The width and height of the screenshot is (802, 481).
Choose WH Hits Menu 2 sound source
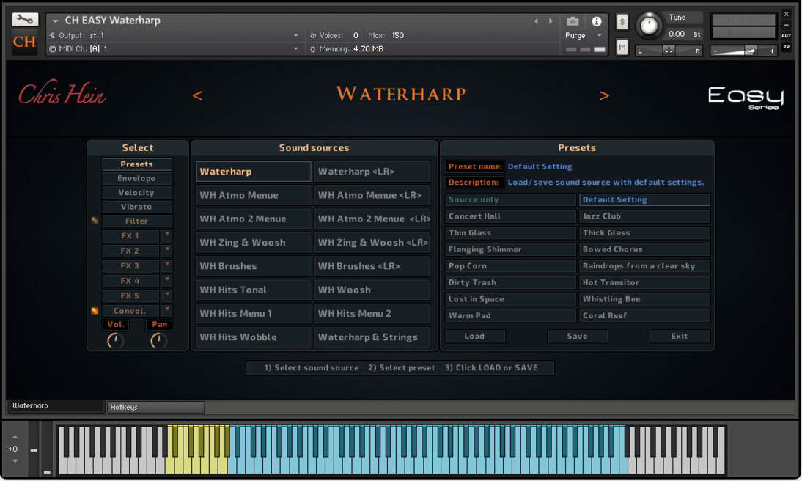point(372,314)
